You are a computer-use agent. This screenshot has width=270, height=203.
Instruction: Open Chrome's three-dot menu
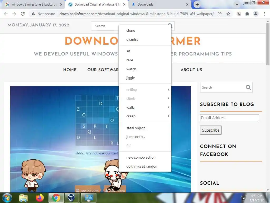coord(264,14)
